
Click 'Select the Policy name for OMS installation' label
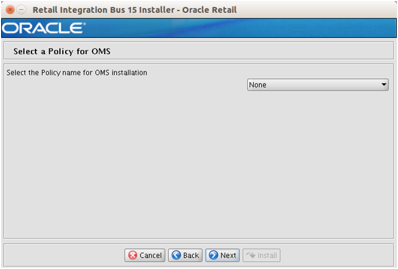pyautogui.click(x=77, y=73)
